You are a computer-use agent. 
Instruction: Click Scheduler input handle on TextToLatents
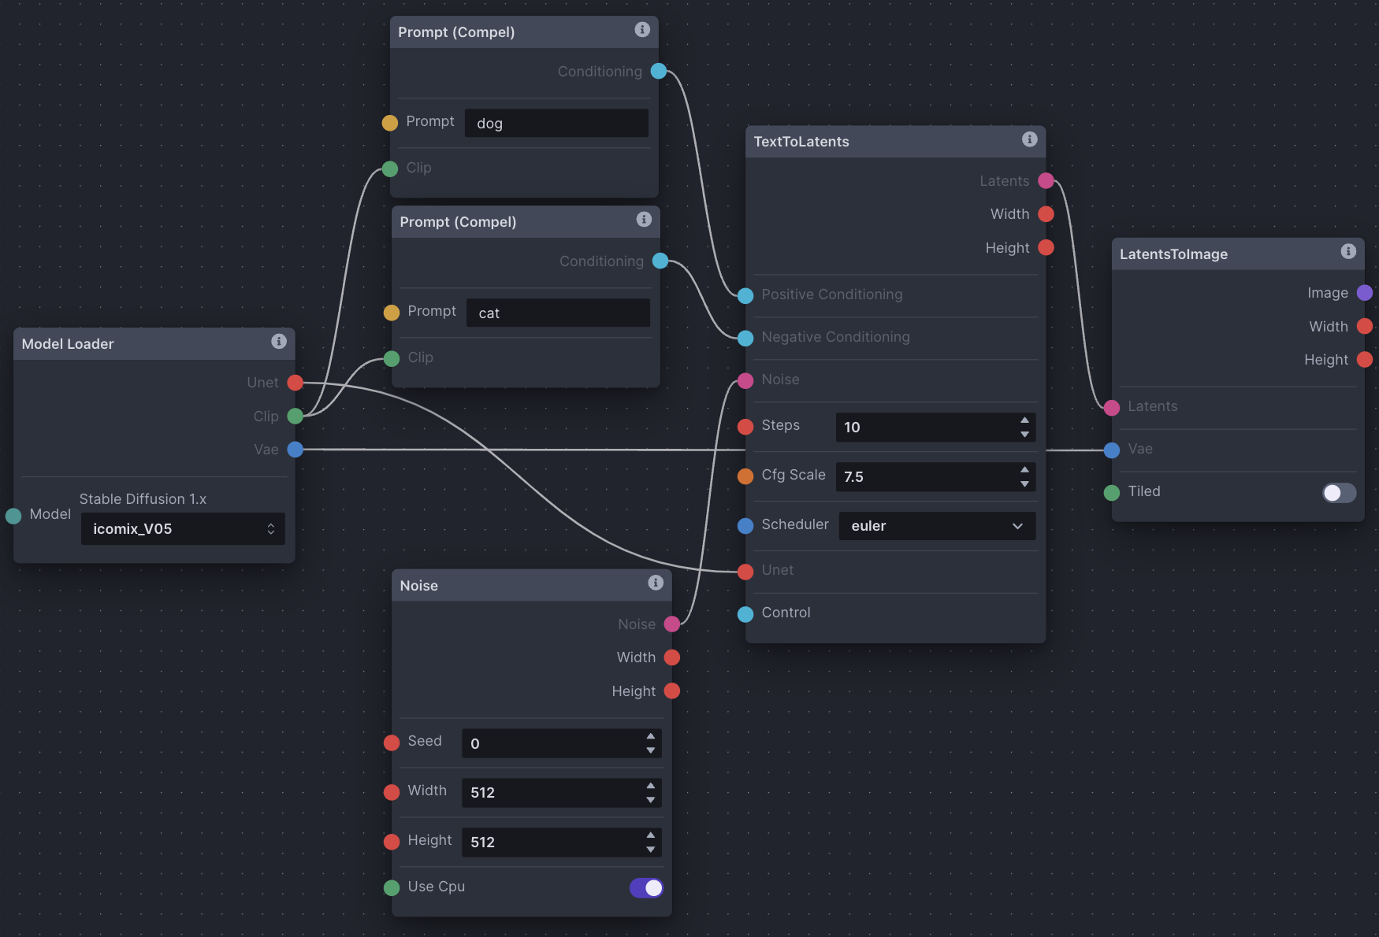point(745,526)
